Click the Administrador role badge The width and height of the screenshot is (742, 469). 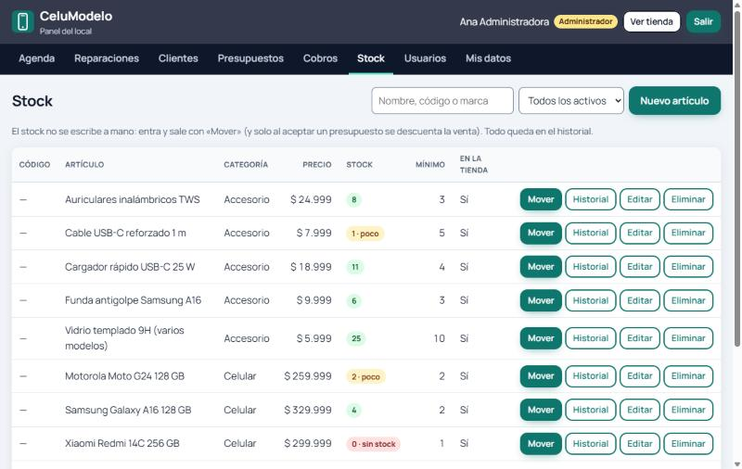[585, 21]
